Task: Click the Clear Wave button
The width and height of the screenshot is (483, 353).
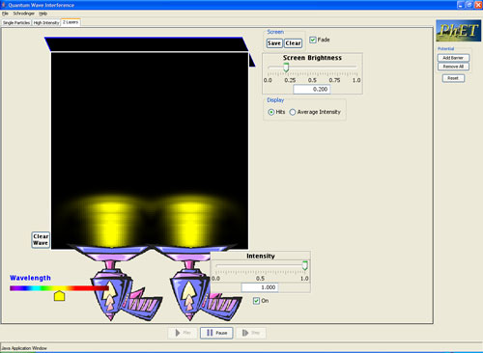Action: coord(41,240)
